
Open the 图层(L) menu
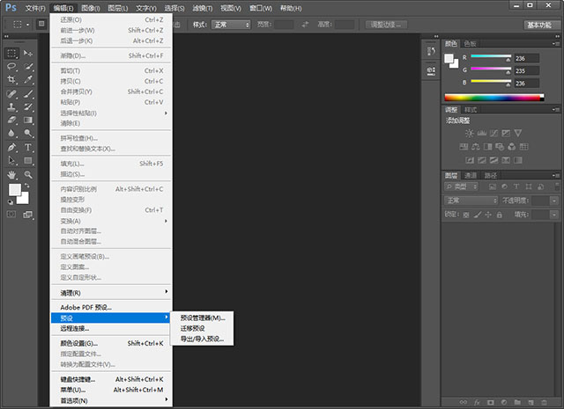pos(118,8)
